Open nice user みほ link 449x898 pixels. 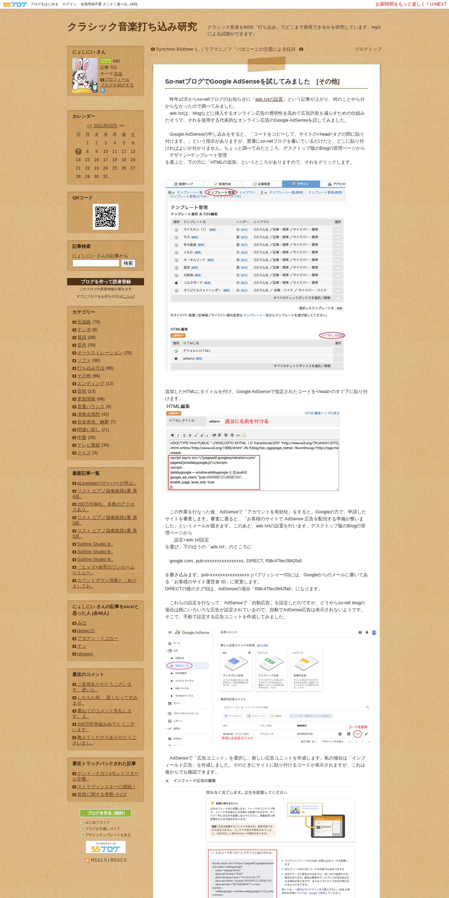point(81,623)
